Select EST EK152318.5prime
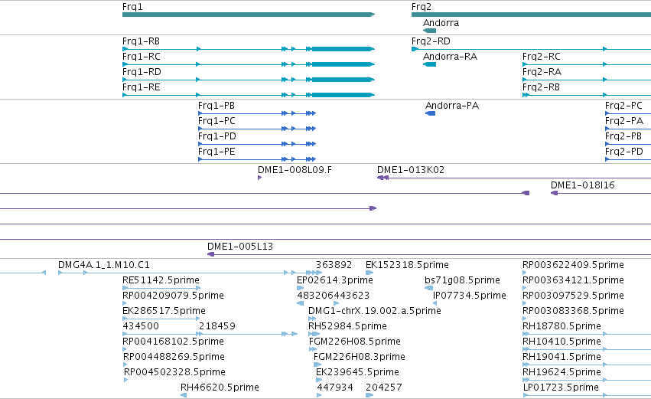 tap(407, 265)
